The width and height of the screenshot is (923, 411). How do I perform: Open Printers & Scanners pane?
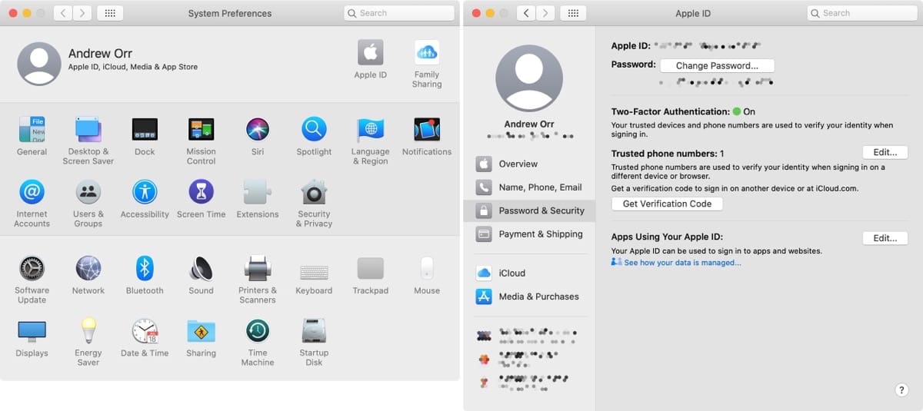(258, 280)
